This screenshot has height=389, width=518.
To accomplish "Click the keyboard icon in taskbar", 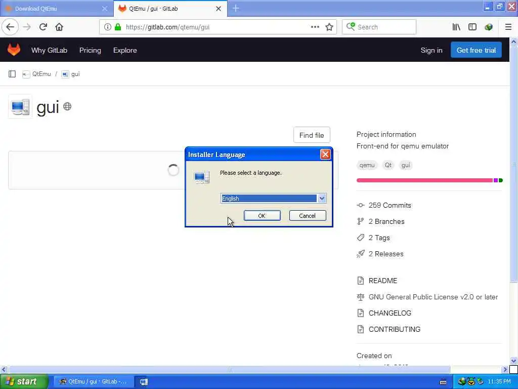I will [x=443, y=382].
